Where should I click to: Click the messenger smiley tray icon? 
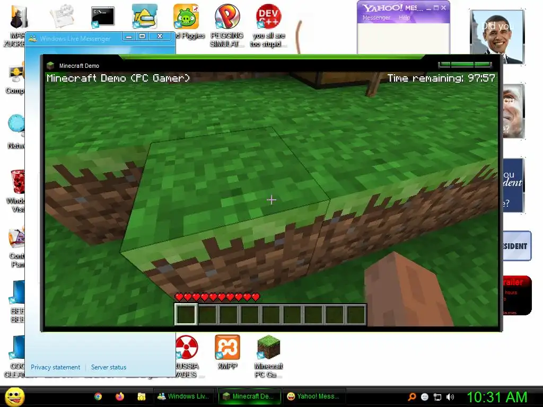[425, 397]
